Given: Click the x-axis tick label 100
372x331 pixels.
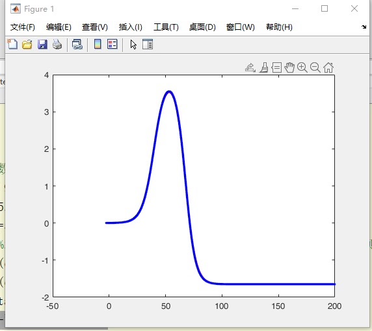Looking at the screenshot, I should [222, 306].
